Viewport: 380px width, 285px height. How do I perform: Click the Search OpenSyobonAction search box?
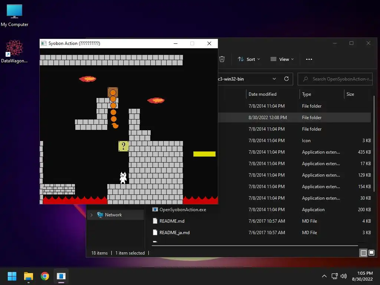pos(335,79)
